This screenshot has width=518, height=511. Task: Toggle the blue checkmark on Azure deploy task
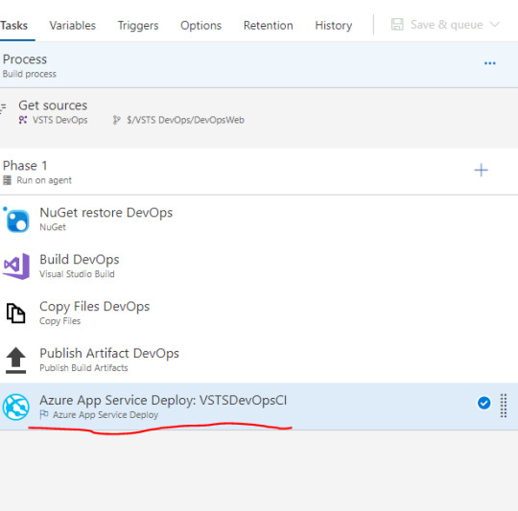point(484,403)
